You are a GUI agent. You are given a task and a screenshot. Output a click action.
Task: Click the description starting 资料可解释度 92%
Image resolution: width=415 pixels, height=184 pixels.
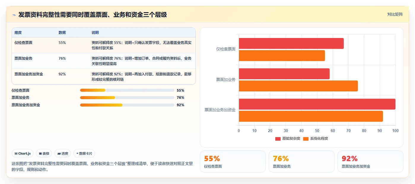[141, 77]
